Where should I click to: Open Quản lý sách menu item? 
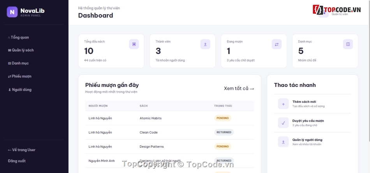(21, 50)
